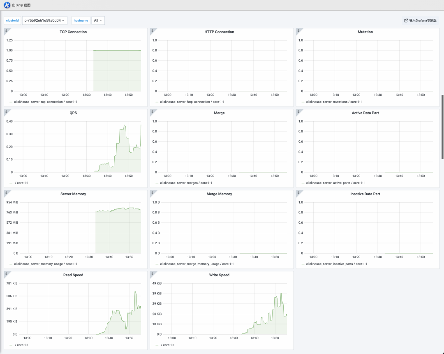
Task: Click the TCP Connection graph filled area
Action: [117, 71]
